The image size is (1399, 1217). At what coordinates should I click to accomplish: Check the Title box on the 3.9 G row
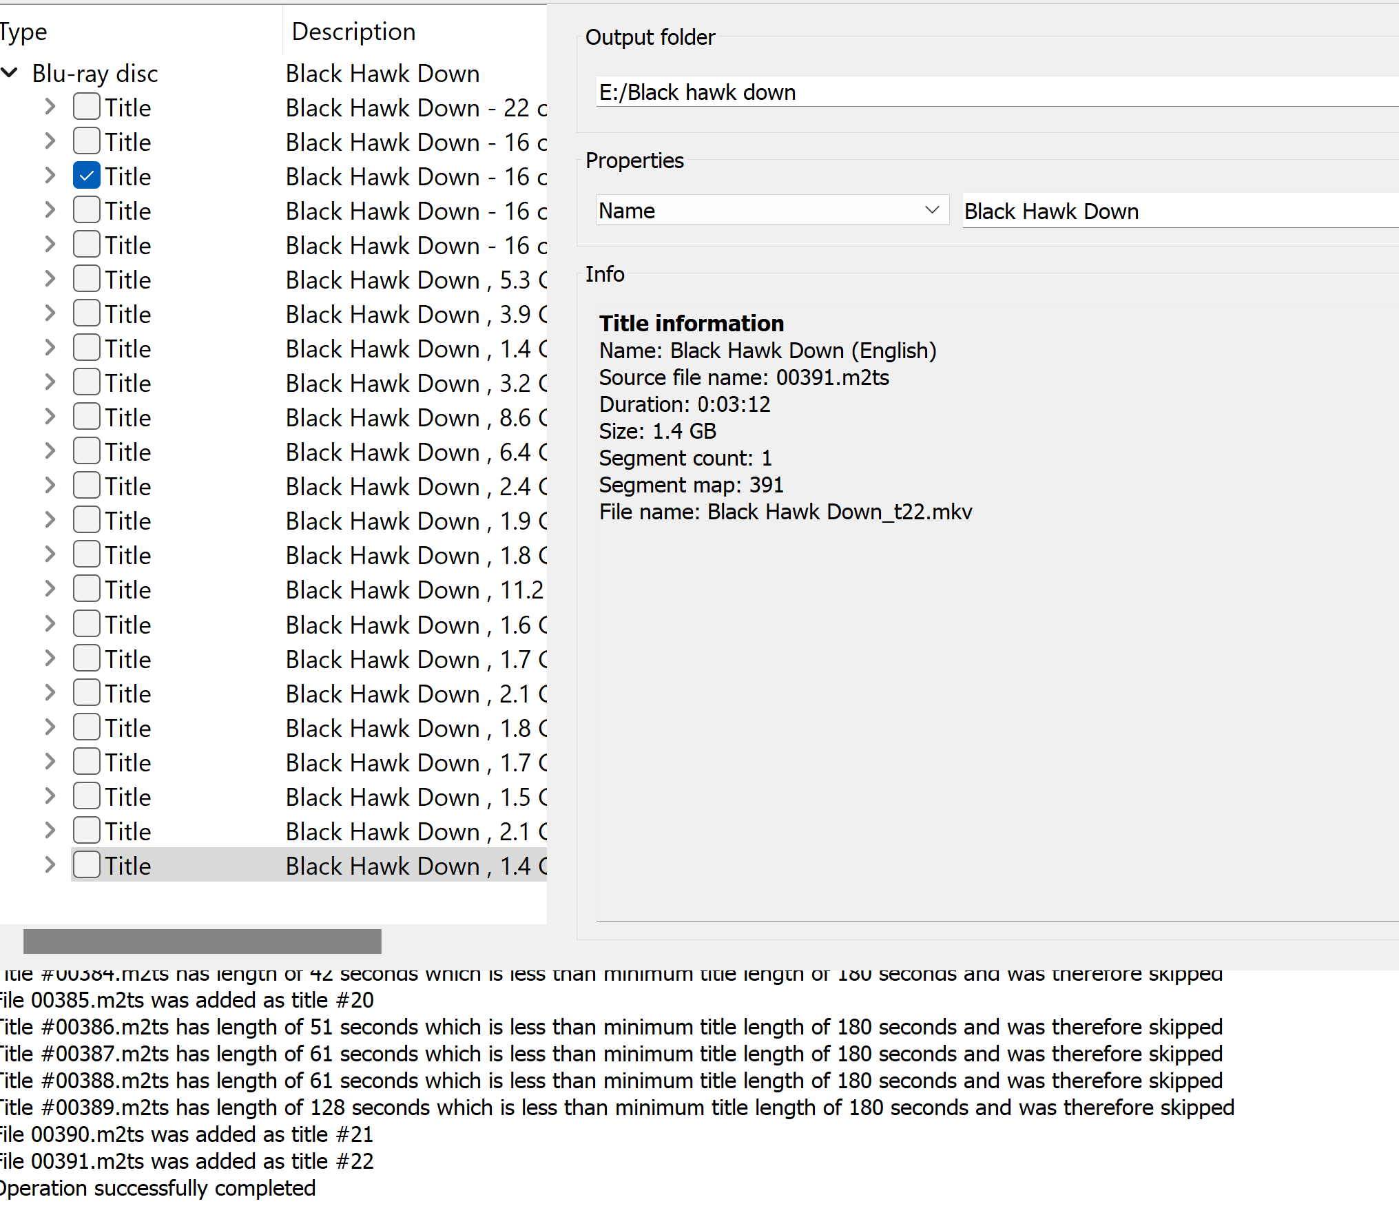tap(87, 314)
